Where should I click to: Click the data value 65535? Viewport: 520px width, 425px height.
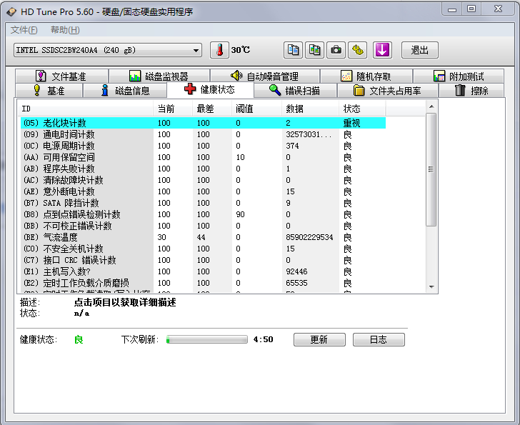click(x=296, y=283)
